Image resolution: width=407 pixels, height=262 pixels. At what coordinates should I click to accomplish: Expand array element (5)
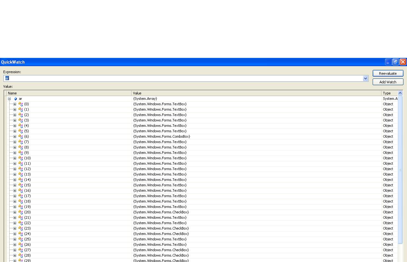(15, 131)
